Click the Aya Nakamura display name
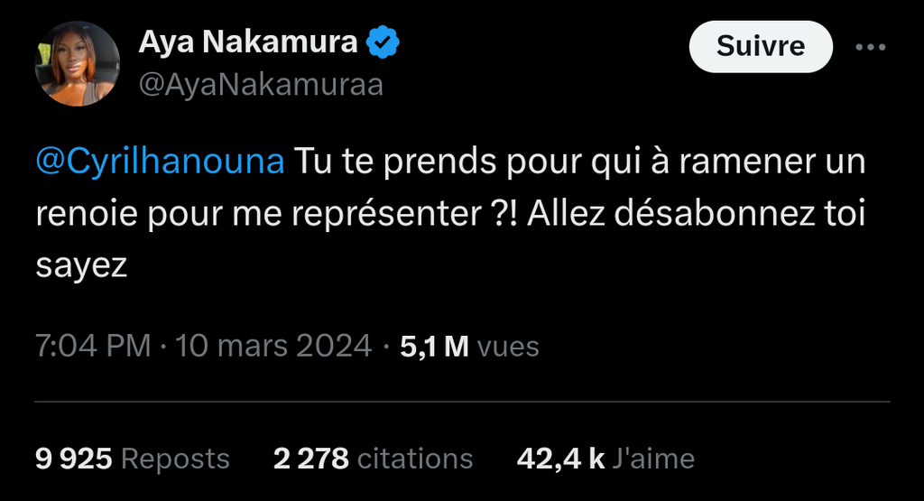 click(x=249, y=42)
